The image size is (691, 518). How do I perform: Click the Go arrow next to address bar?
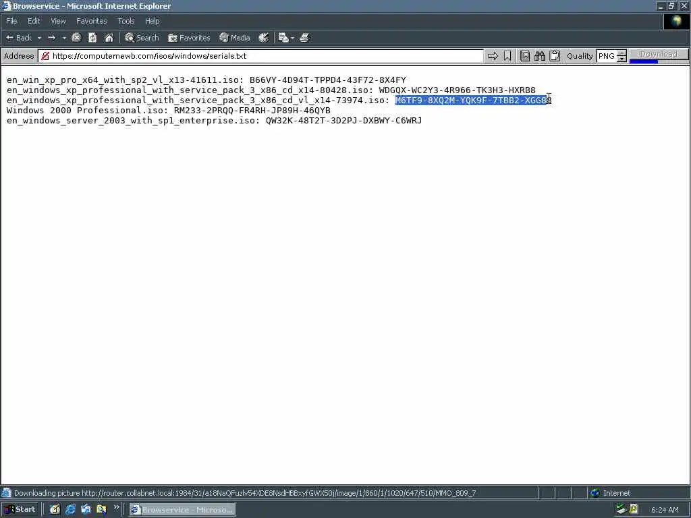pos(493,56)
